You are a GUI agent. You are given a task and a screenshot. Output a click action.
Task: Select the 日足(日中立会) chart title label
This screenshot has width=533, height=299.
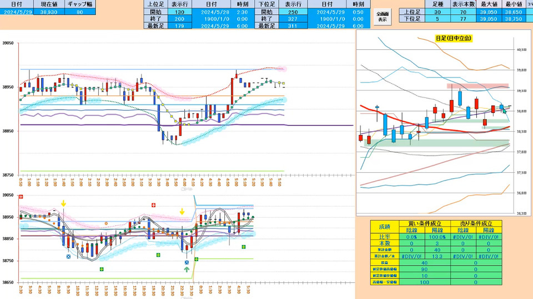point(454,38)
